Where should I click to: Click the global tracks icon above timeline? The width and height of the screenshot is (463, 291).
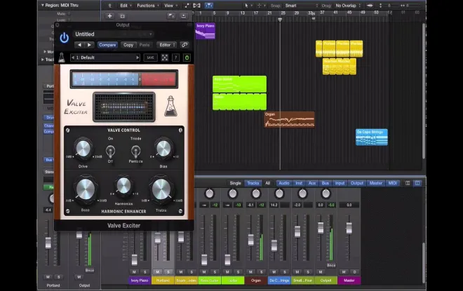click(x=170, y=16)
